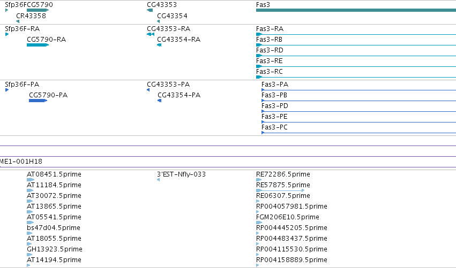
Task: Select the CG43354-RA transcript label
Action: click(x=179, y=40)
